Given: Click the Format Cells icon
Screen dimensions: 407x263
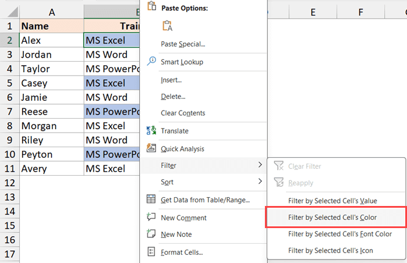Looking at the screenshot, I should [151, 251].
